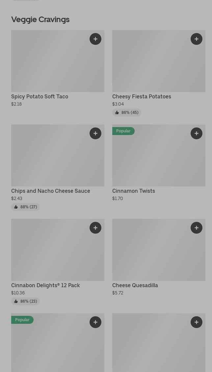The image size is (212, 372).
Task: Open Cinnamon Twists item title
Action: click(x=133, y=191)
